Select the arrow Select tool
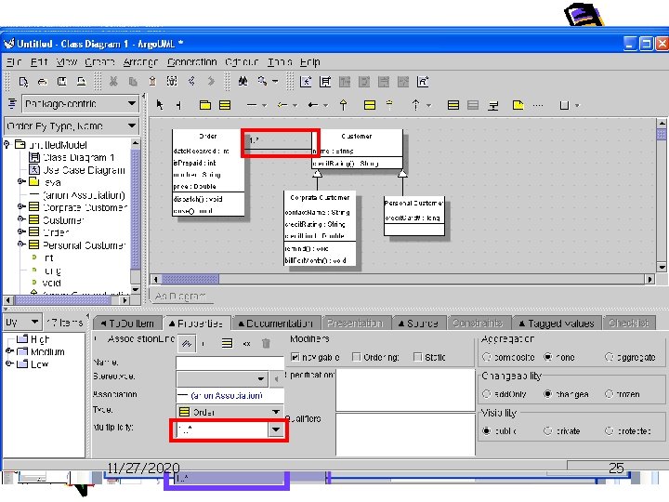The width and height of the screenshot is (669, 502). (x=160, y=104)
